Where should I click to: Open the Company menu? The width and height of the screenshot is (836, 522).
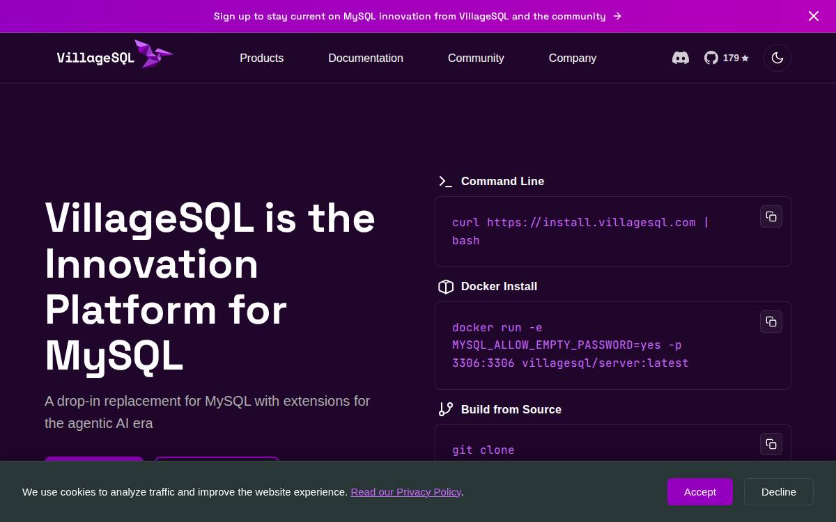[573, 58]
